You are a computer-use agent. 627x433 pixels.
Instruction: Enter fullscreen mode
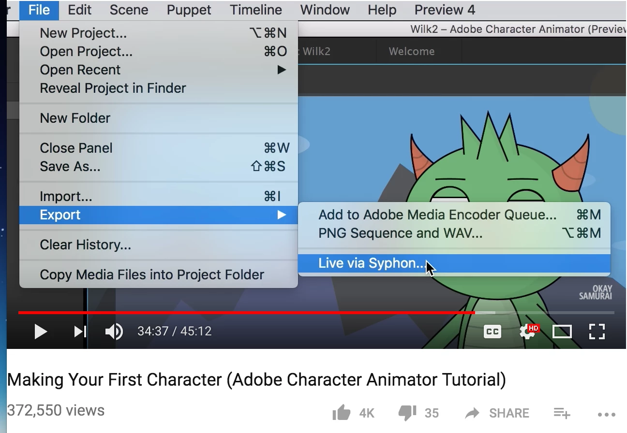pyautogui.click(x=597, y=332)
